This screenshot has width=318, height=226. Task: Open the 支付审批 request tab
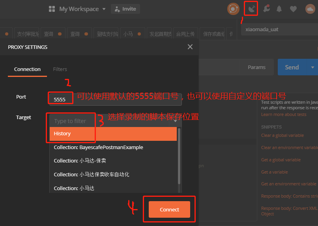point(26,34)
